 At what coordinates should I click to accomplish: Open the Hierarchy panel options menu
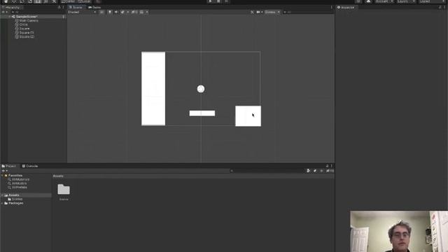tap(63, 8)
